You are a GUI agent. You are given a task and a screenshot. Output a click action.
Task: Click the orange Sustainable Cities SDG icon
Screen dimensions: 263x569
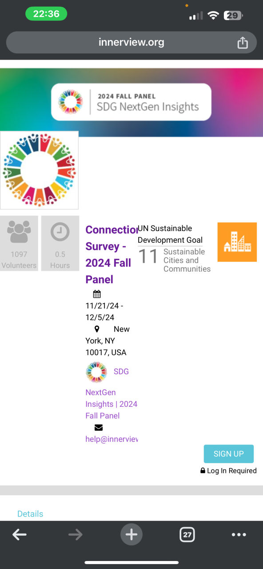click(x=237, y=242)
